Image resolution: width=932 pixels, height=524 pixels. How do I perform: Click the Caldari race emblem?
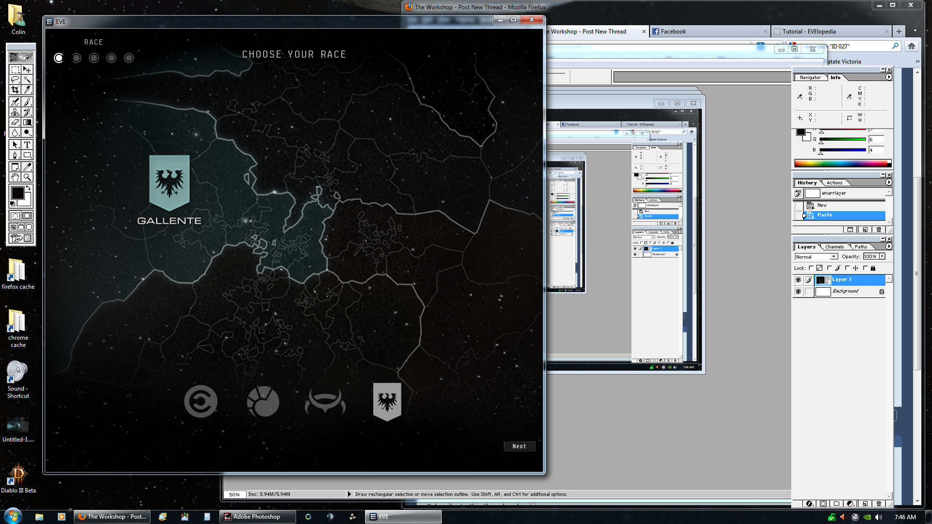coord(200,401)
